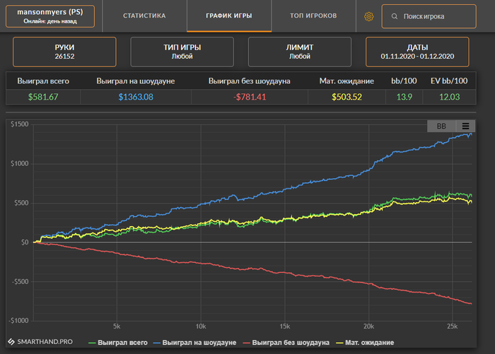Click the bb/100 value 13.9

404,97
